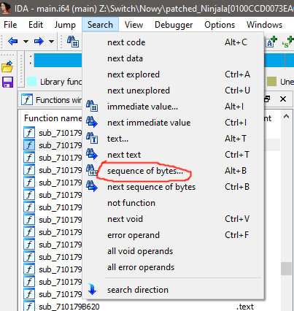Open the Jump menu
Screen dimensions: 294x311
[x=65, y=25]
